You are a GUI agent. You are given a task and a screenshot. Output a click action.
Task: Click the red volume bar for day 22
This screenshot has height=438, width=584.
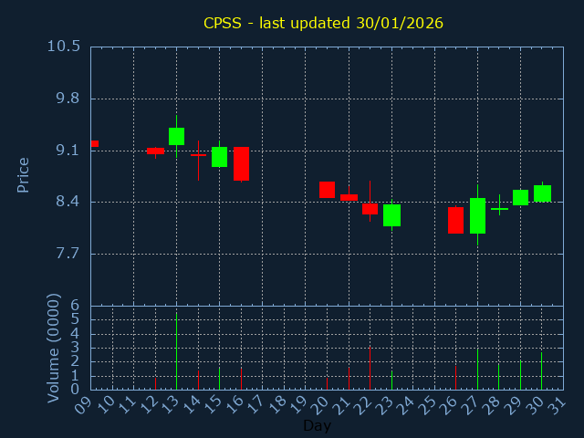(x=370, y=368)
